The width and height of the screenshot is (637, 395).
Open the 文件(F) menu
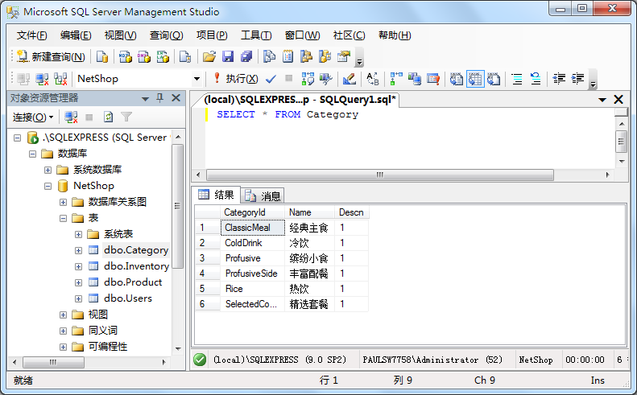pos(31,35)
